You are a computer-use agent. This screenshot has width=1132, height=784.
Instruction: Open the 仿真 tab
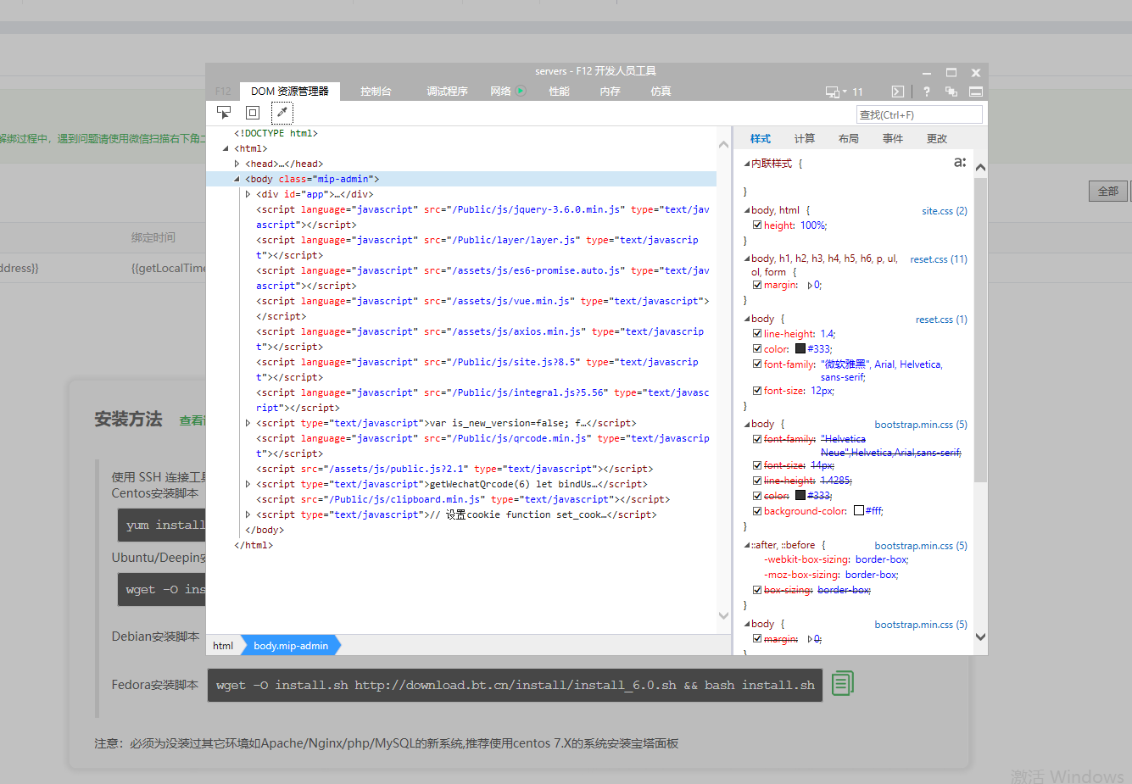(661, 92)
